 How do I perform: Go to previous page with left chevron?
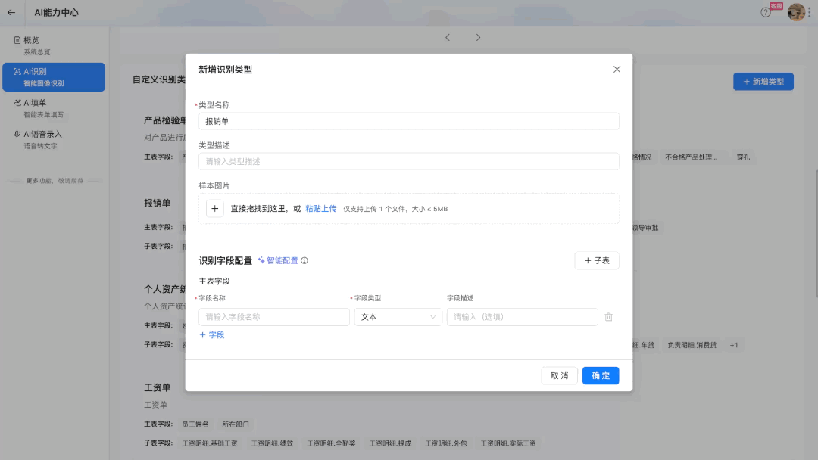tap(448, 38)
